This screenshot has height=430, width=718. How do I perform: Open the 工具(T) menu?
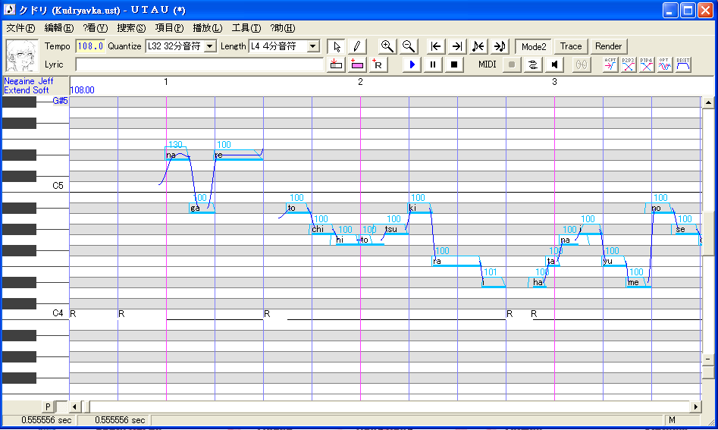(246, 28)
